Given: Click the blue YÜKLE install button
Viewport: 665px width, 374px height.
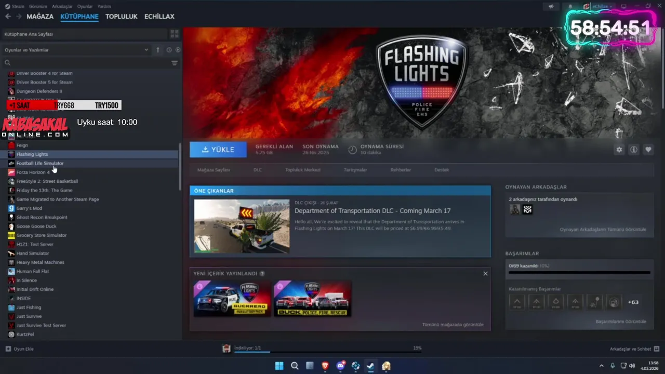Looking at the screenshot, I should (218, 150).
